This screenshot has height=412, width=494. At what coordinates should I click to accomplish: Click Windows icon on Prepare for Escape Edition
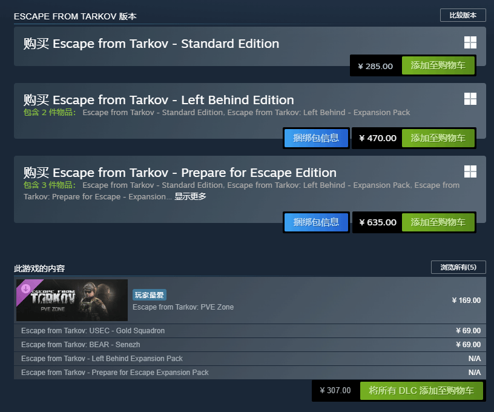point(470,171)
